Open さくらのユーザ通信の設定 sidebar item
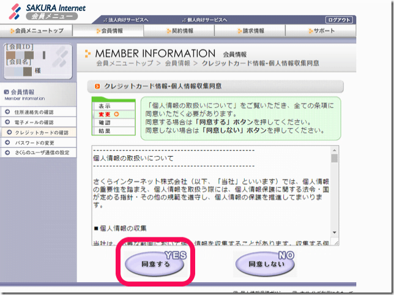The height and width of the screenshot is (295, 394). coord(42,152)
